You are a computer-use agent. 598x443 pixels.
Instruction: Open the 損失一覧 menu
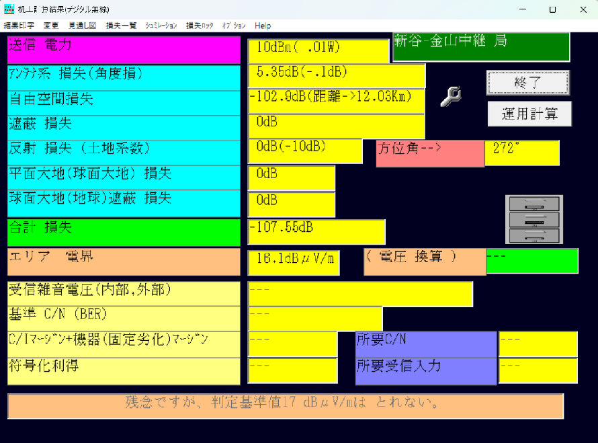tap(121, 26)
